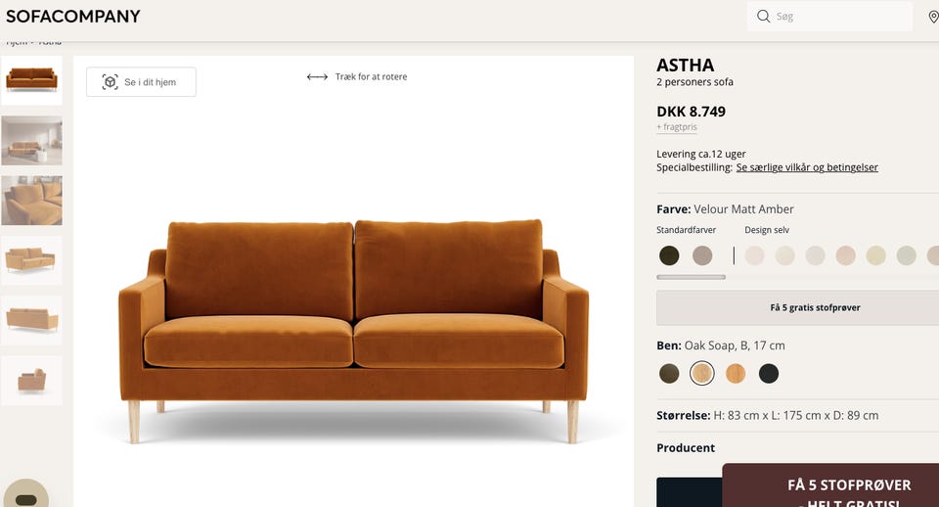Screen dimensions: 939x507
Task: Switch to the Design selv colour group
Action: pos(767,230)
